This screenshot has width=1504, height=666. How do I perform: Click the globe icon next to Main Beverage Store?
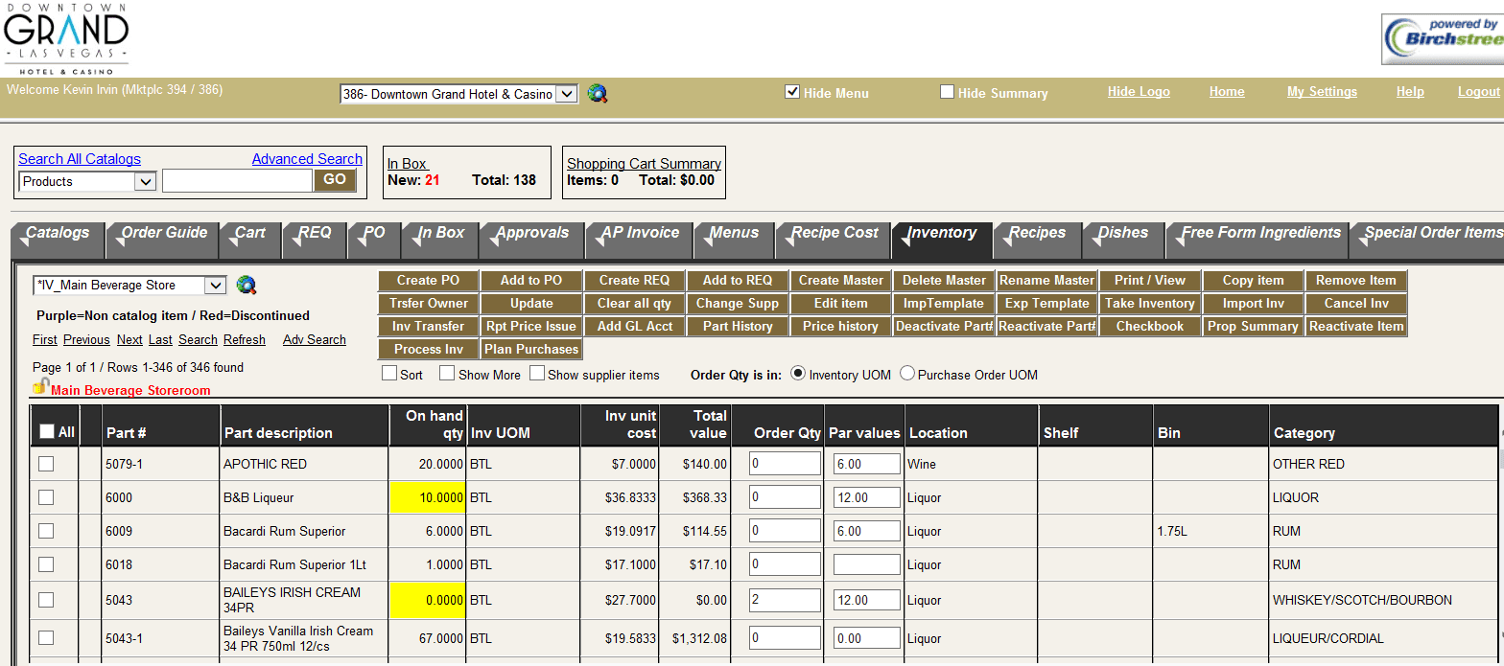(247, 285)
